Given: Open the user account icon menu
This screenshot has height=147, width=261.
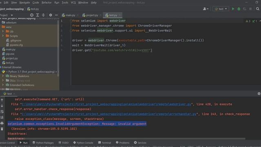Looking at the screenshot, I should [206, 9].
